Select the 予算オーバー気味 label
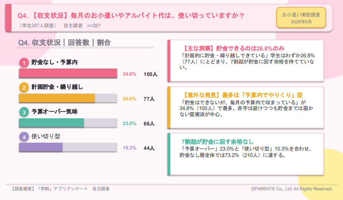This screenshot has height=200, width=343. pyautogui.click(x=54, y=111)
